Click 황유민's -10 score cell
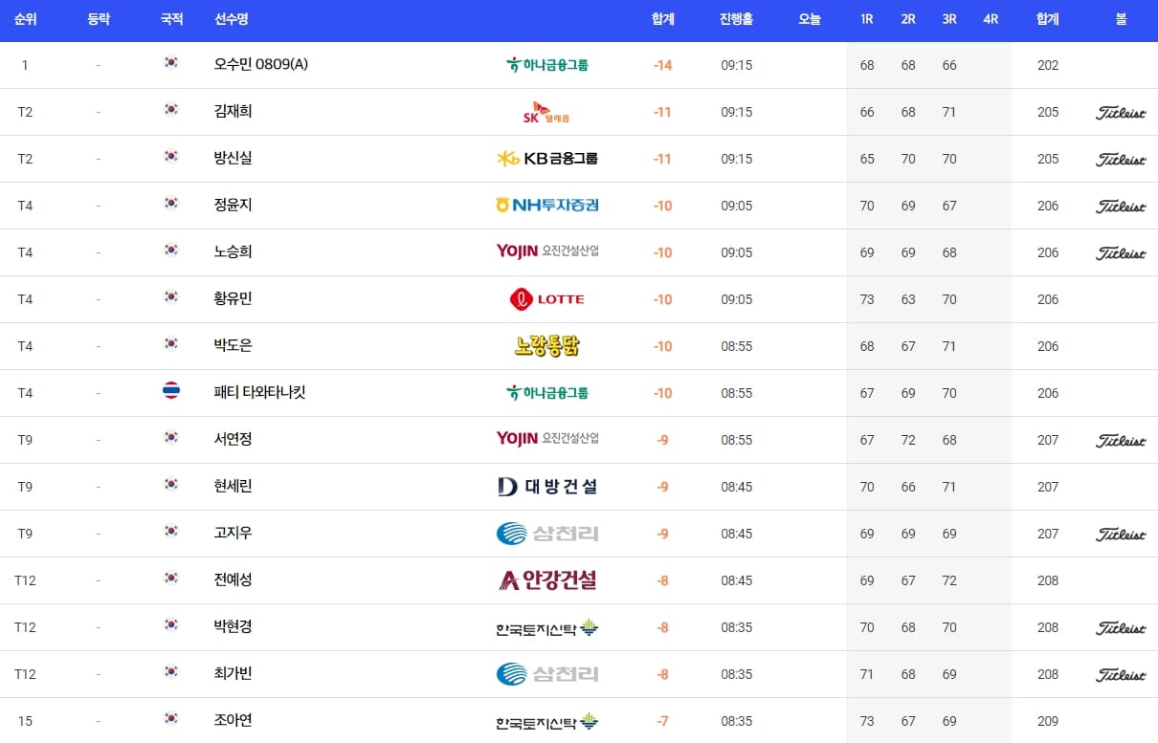The width and height of the screenshot is (1158, 743). pos(661,298)
